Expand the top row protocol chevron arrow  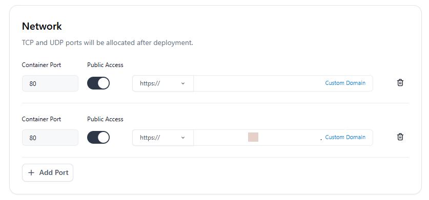[x=183, y=83]
